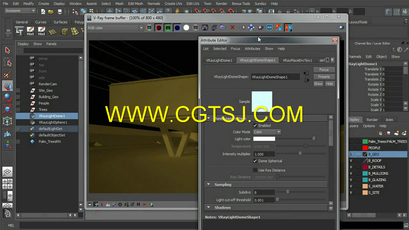
Task: Click track mouse icon in frame buffer toolbar
Action: coord(251,28)
